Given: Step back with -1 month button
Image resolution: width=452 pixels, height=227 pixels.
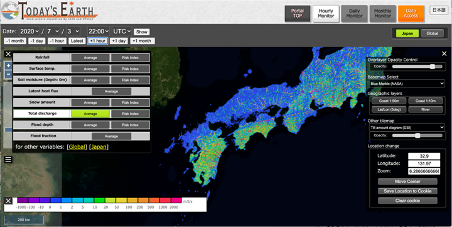Looking at the screenshot, I should [x=15, y=41].
